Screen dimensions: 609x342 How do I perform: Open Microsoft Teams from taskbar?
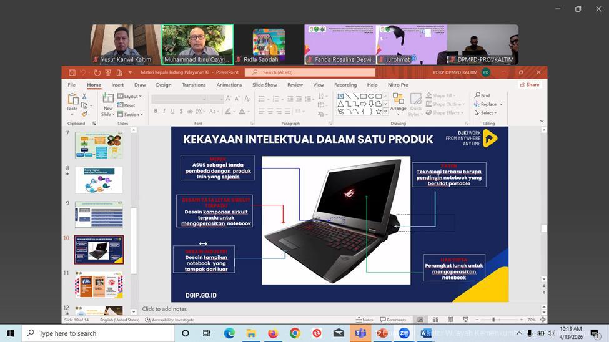[x=360, y=333]
